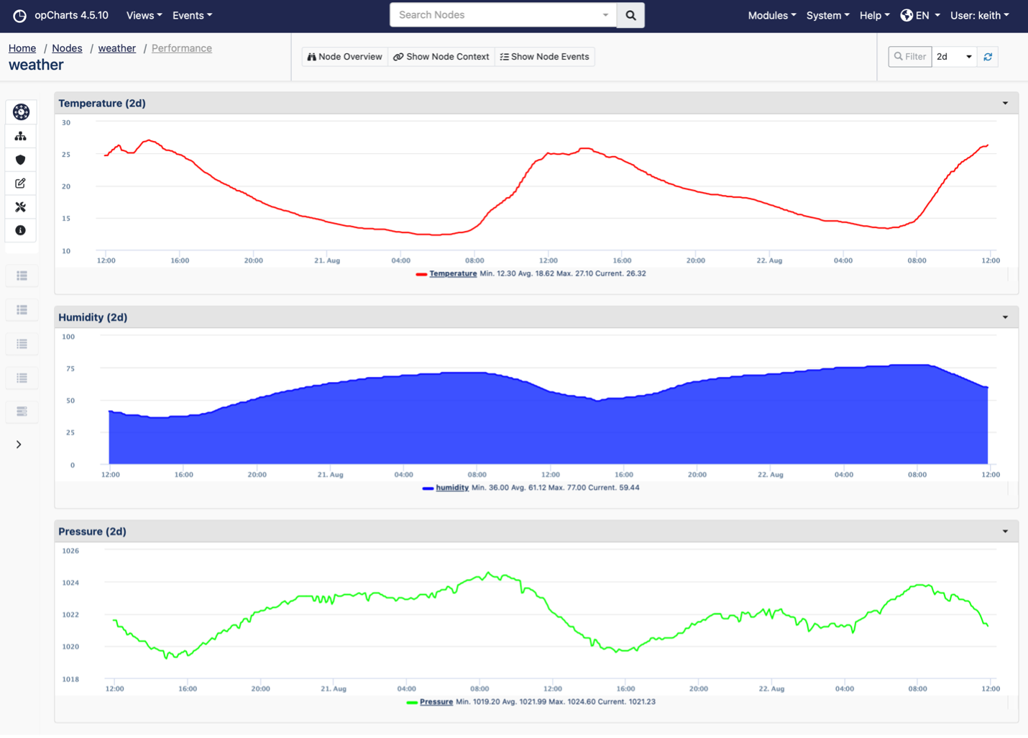The width and height of the screenshot is (1028, 738).
Task: Open the Search Nodes dropdown arrow
Action: [605, 15]
